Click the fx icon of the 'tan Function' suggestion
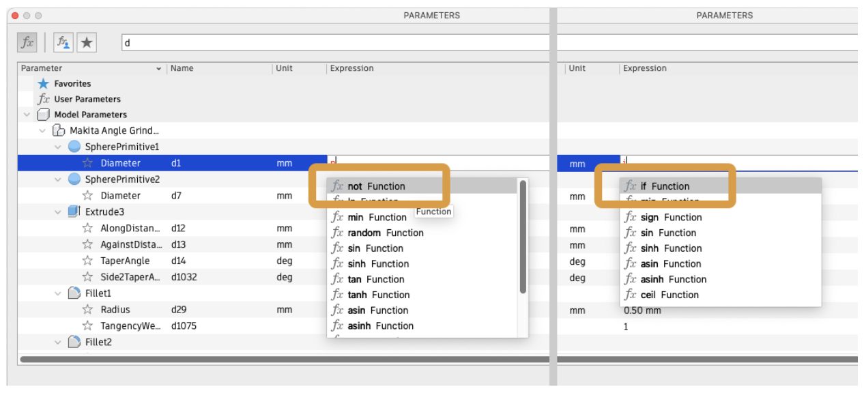The image size is (864, 393). [338, 279]
